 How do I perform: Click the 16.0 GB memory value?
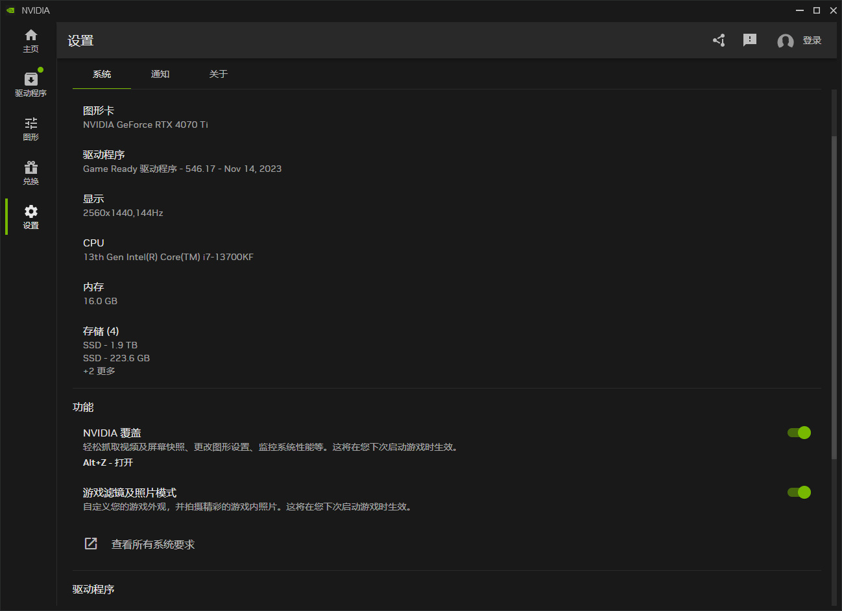click(x=101, y=301)
